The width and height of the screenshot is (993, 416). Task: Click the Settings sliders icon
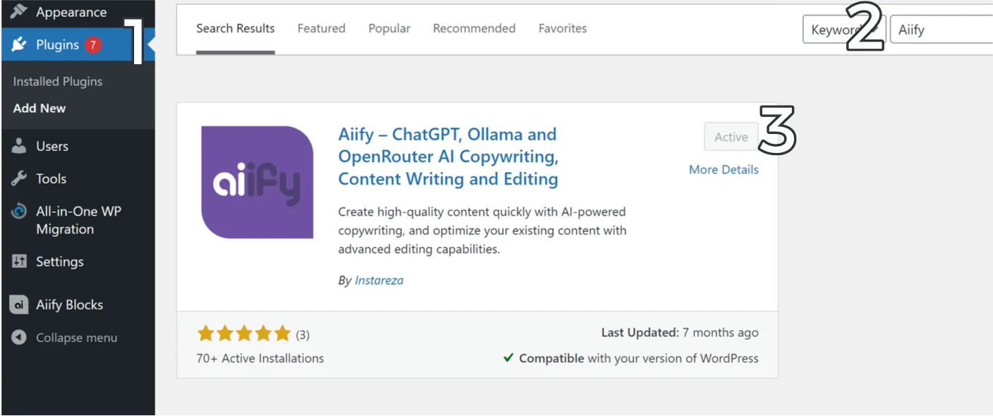tap(19, 262)
